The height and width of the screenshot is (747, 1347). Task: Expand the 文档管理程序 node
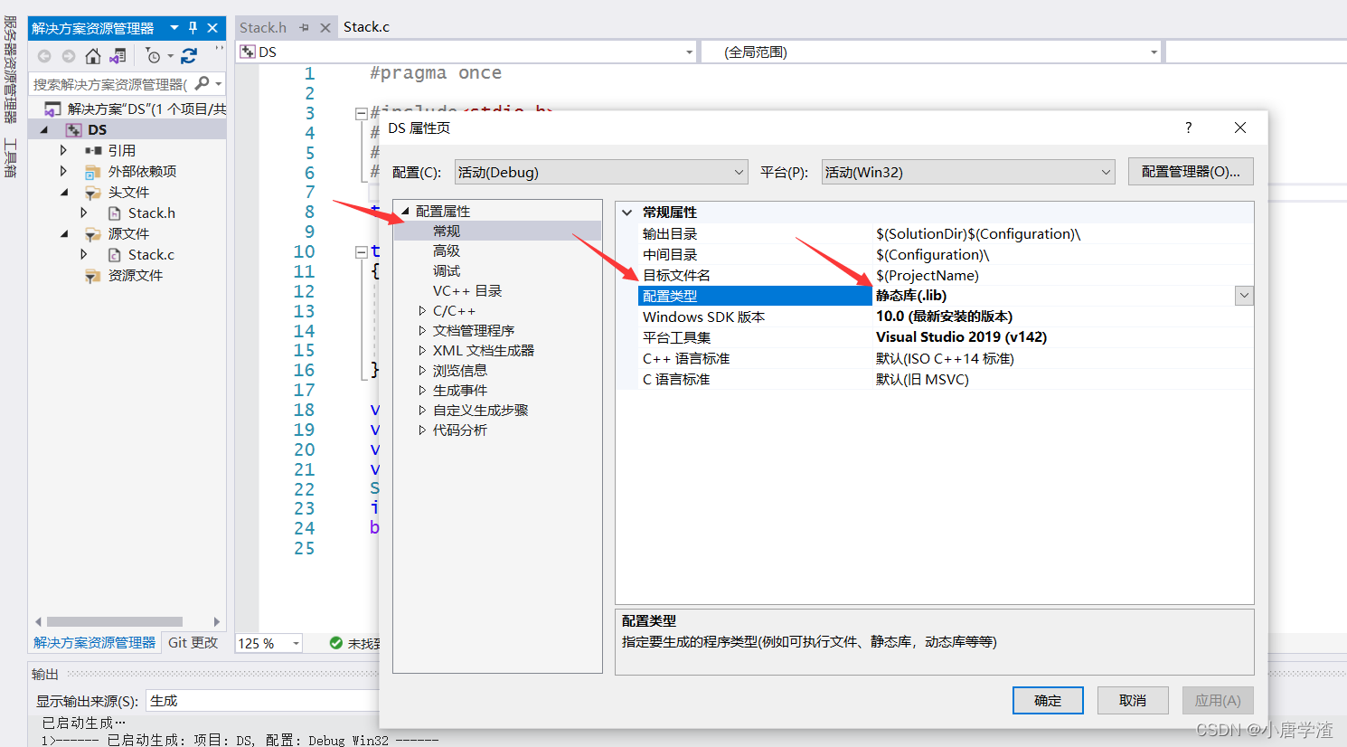click(x=422, y=330)
